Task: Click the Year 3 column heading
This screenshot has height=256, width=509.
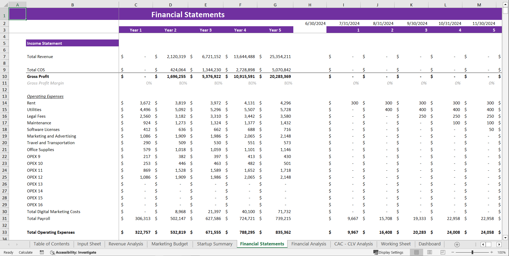Action: tap(206, 30)
